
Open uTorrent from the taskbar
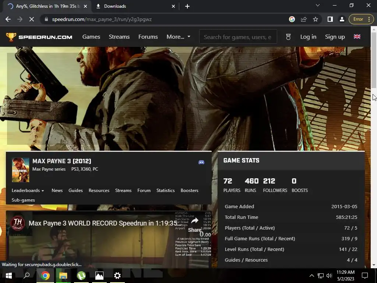pos(81,276)
